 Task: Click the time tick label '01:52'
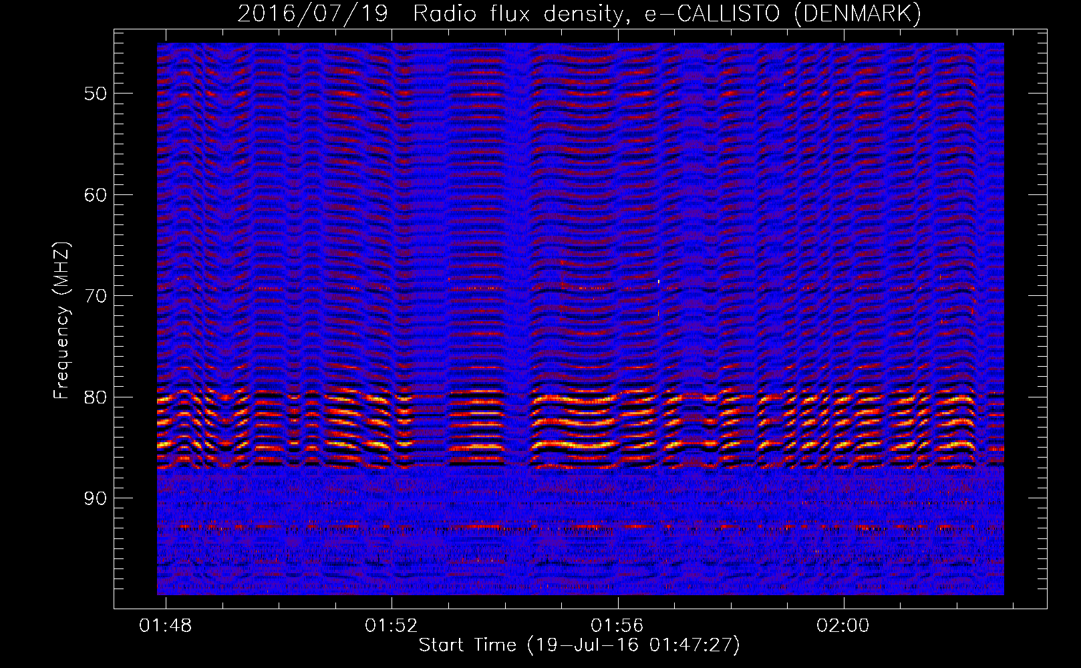(x=391, y=626)
